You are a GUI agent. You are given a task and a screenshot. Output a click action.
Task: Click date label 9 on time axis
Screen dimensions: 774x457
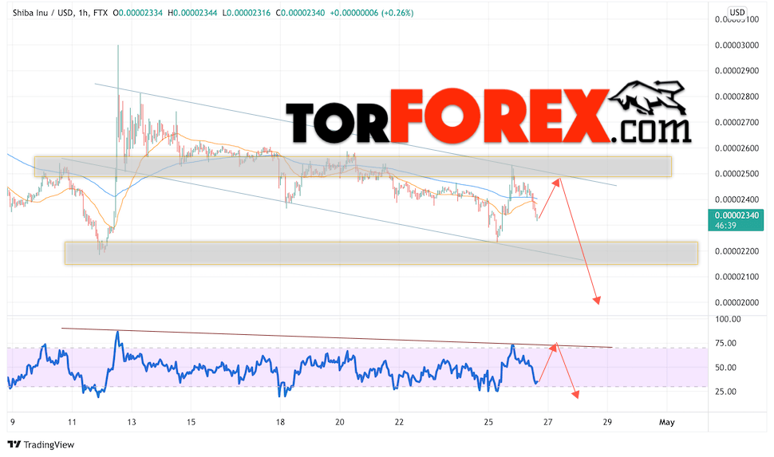coord(12,422)
